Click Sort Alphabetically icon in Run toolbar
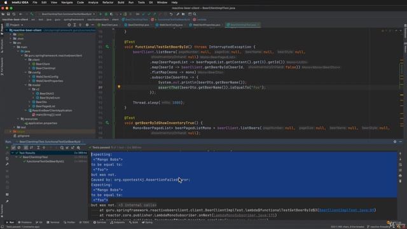Viewport: 407px width, 229px height. (x=26, y=148)
